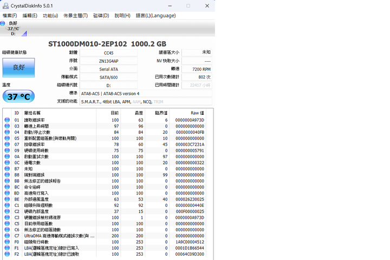This screenshot has width=390, height=260.
Task: Click raw value 0001D1B66544 in row F1
Action: coord(190,248)
